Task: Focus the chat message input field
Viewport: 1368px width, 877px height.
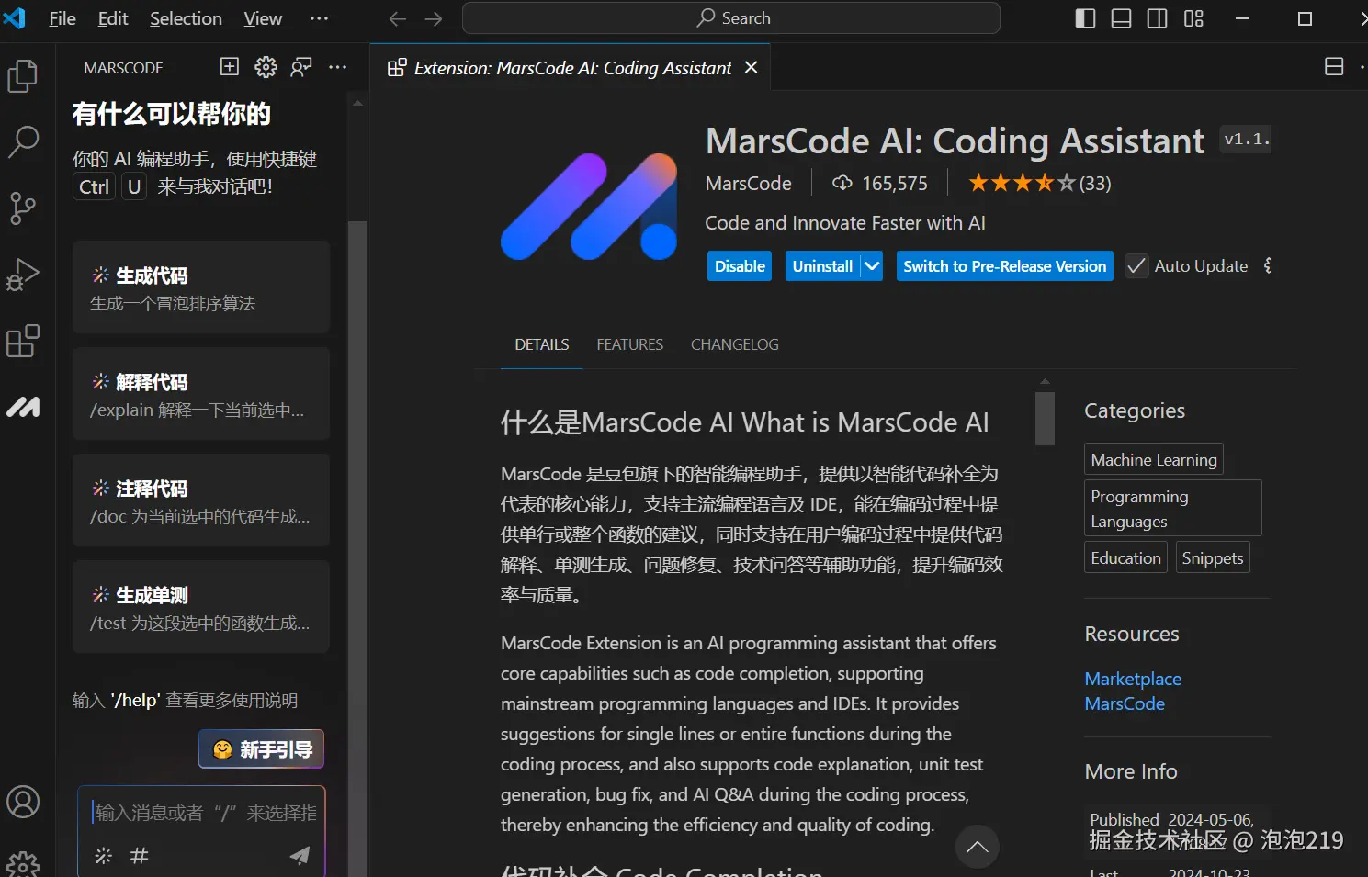Action: coord(206,812)
